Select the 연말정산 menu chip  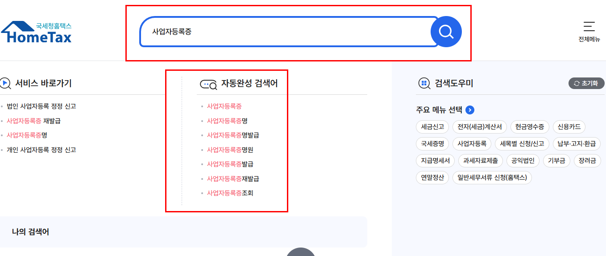coord(432,178)
